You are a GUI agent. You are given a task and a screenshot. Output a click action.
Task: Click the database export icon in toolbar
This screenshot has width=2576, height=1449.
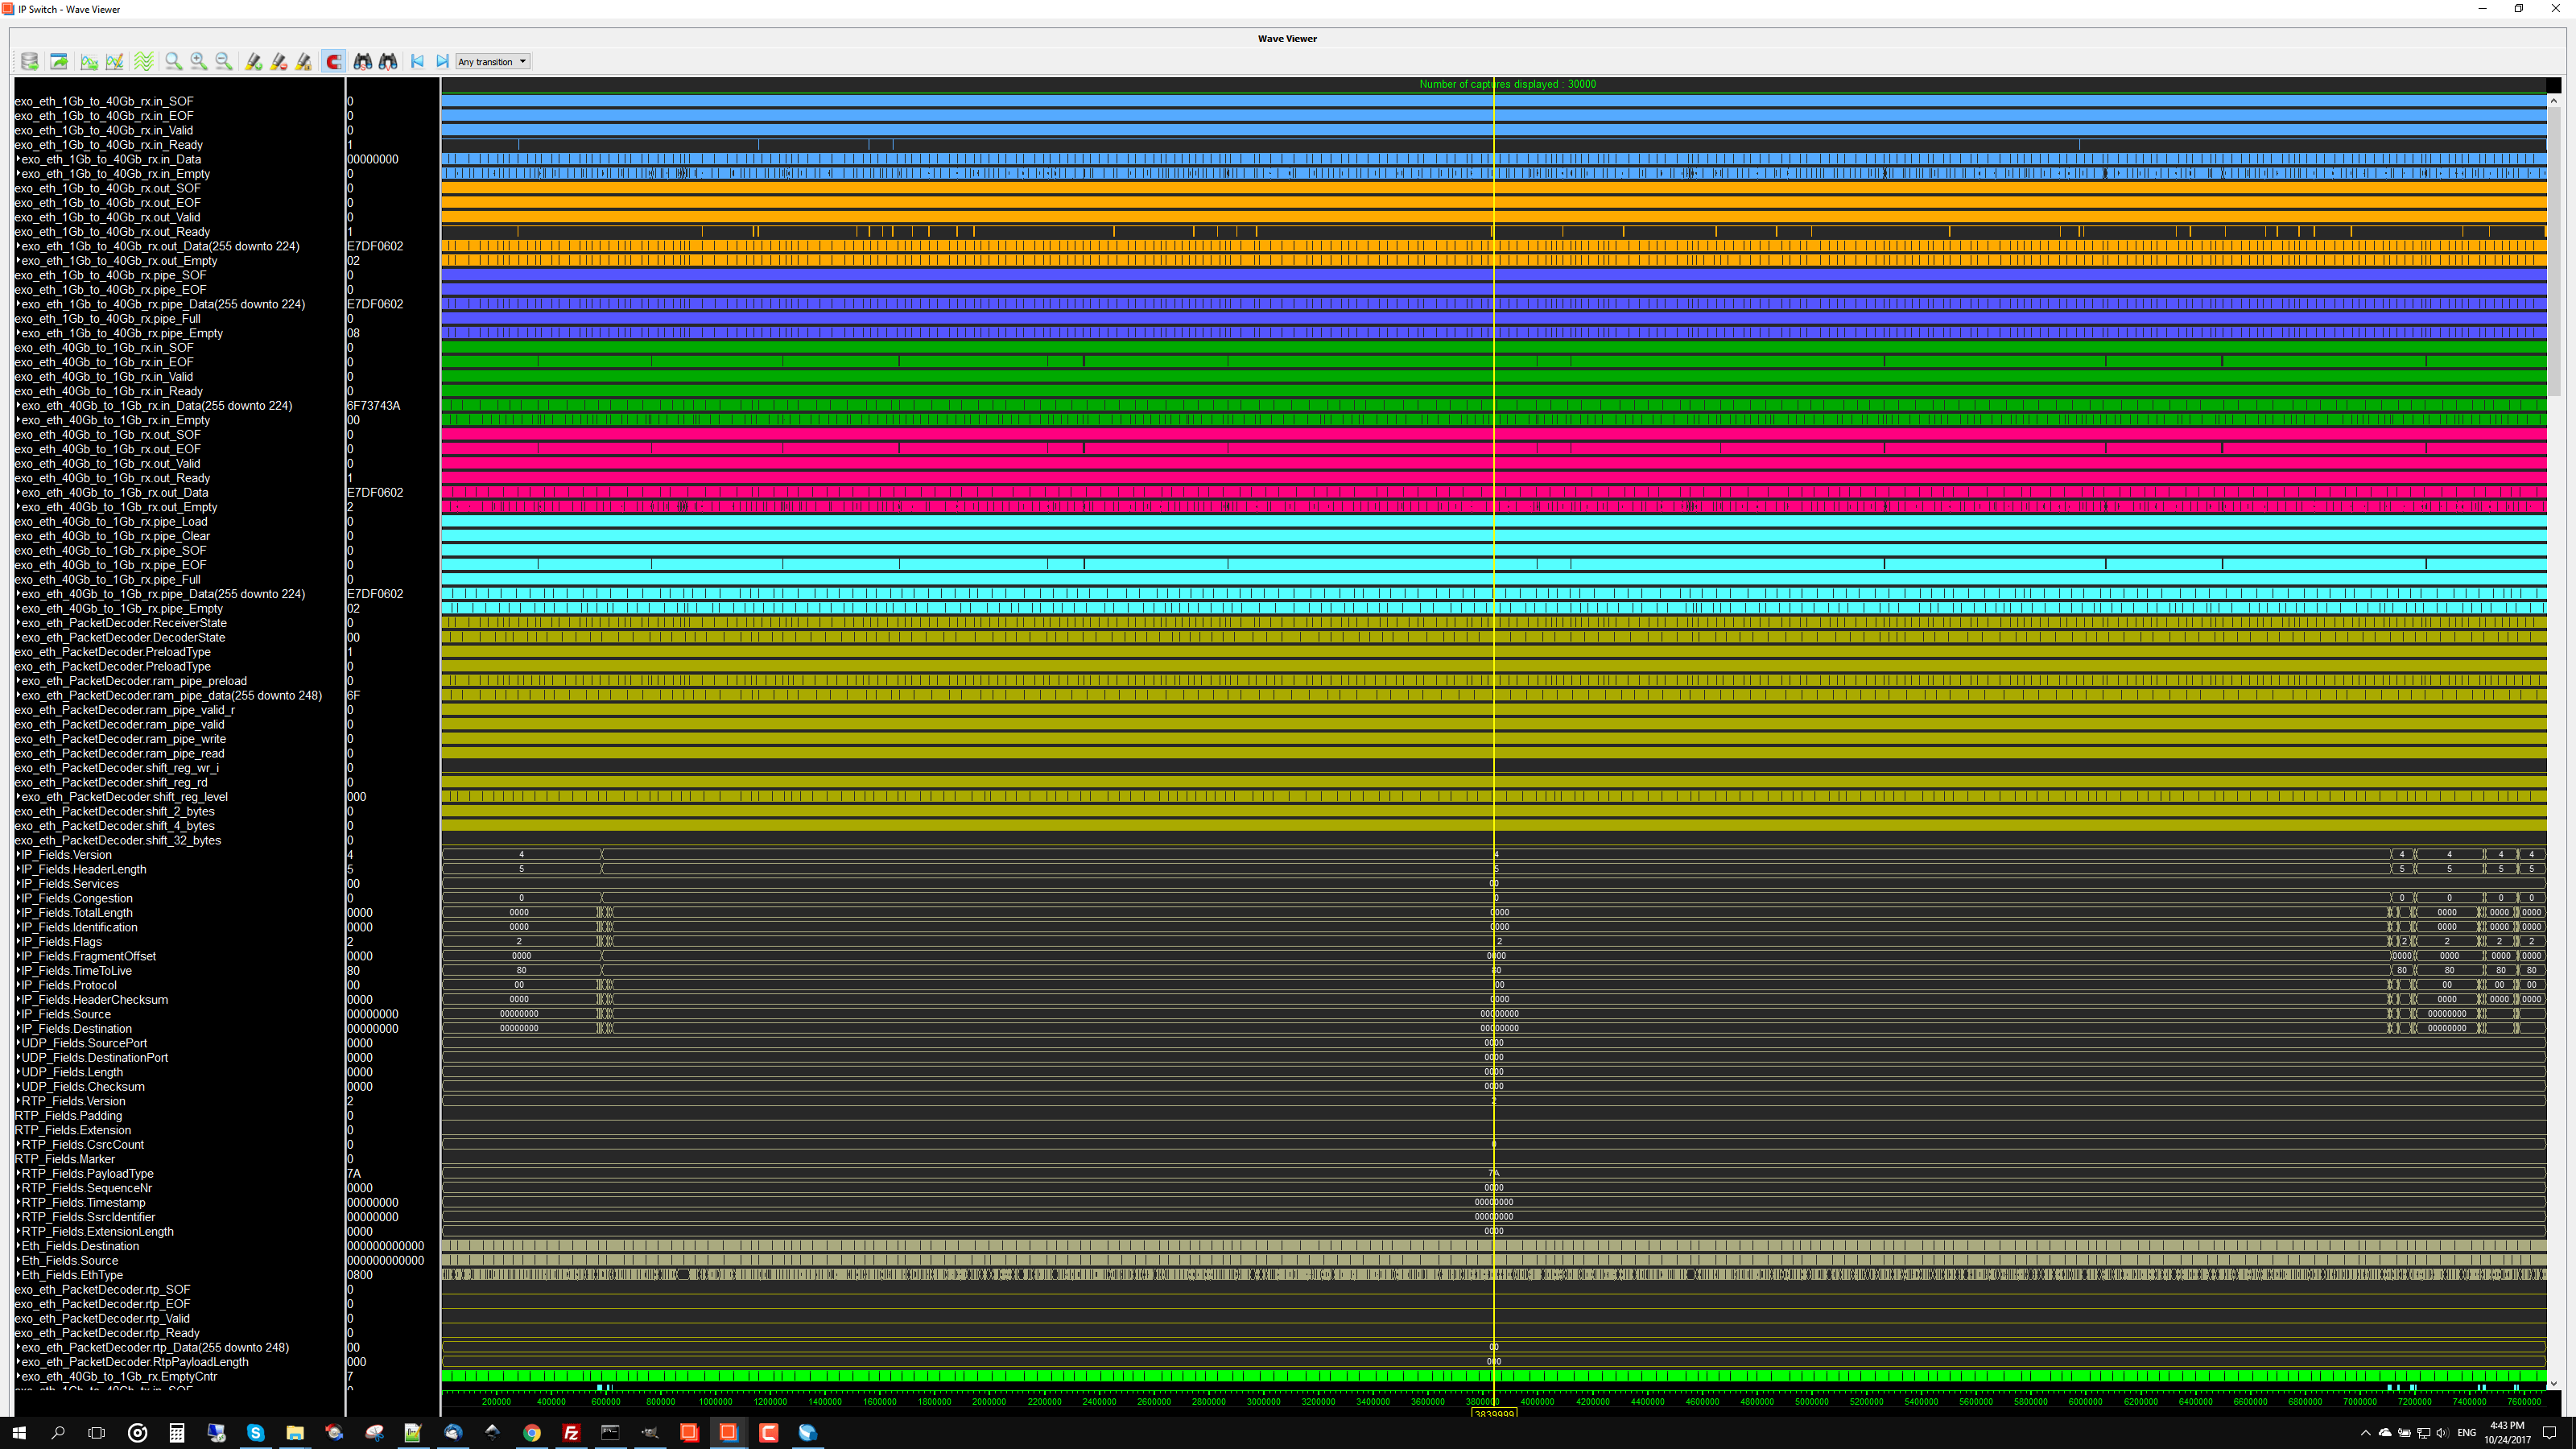29,62
